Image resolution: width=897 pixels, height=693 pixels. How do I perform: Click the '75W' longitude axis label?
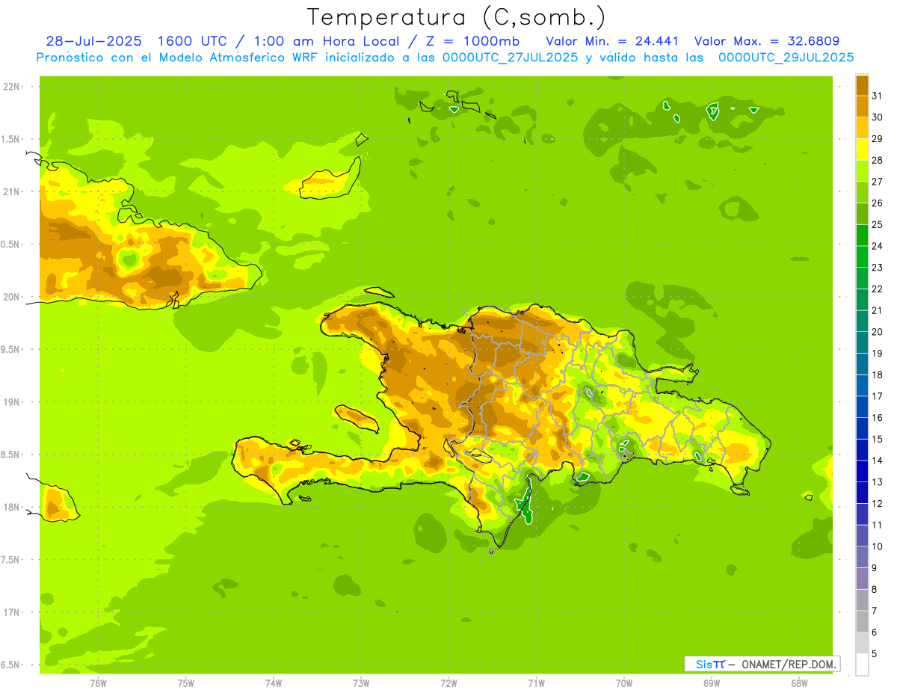(x=186, y=683)
